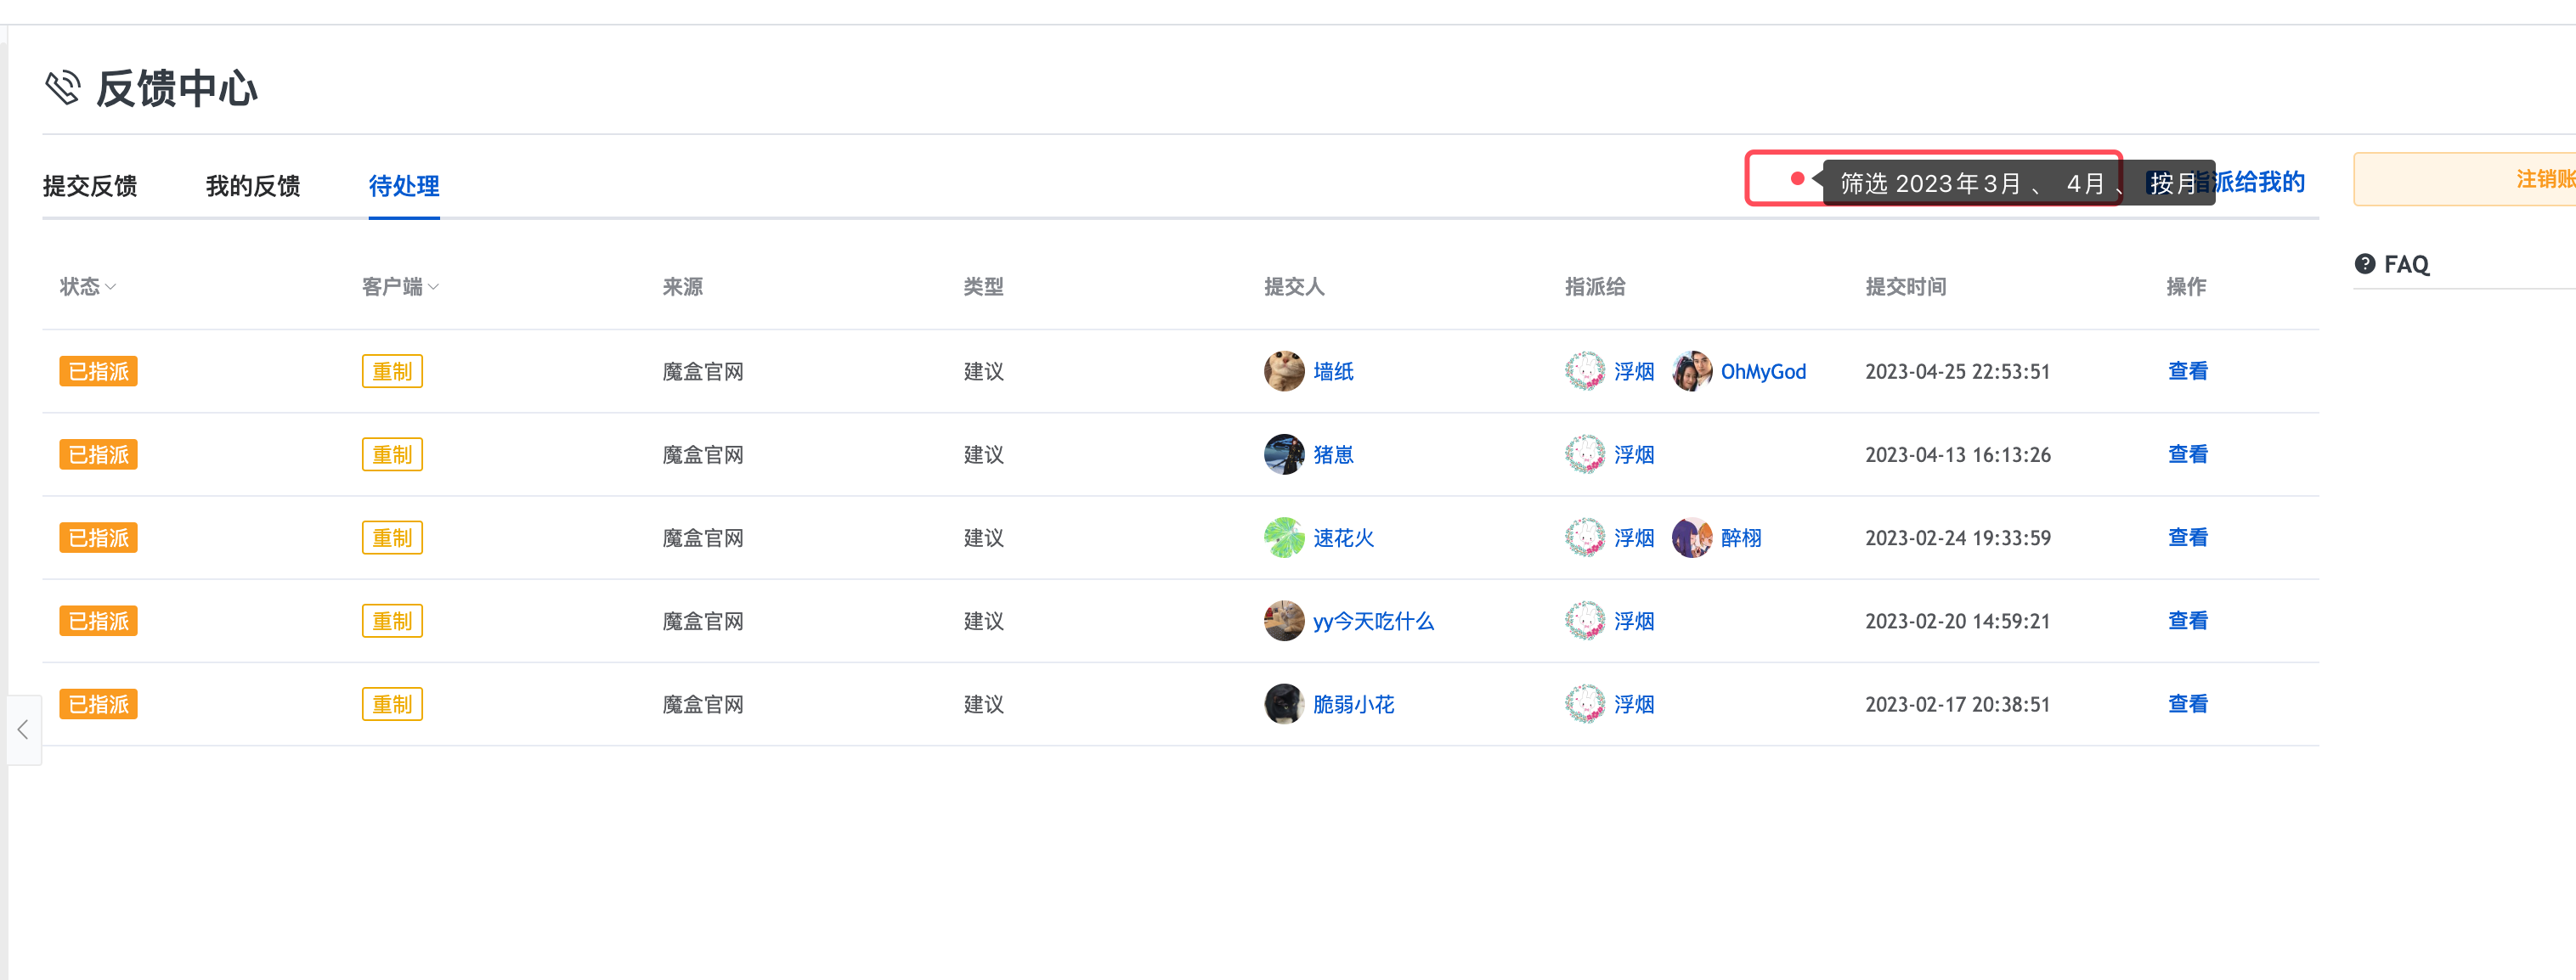Screen dimensions: 2576x980
Task: Click 醉栩's avatar in the 速花火 row
Action: pyautogui.click(x=1693, y=537)
